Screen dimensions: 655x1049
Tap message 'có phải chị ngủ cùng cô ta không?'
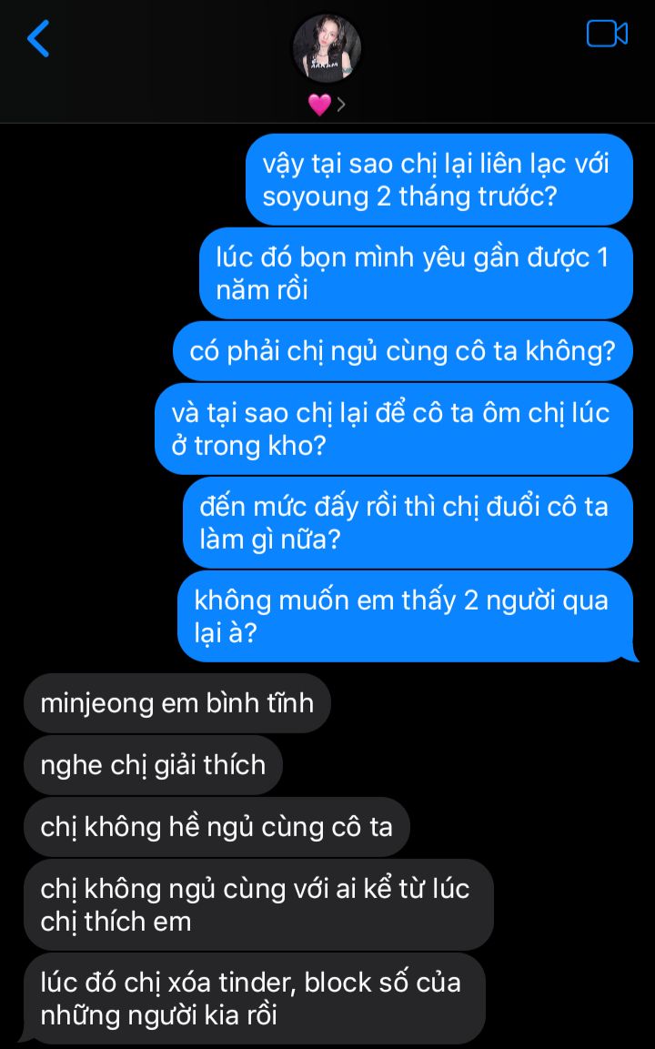click(403, 351)
